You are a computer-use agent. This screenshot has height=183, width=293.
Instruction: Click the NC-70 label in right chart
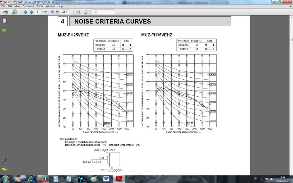tap(213, 74)
